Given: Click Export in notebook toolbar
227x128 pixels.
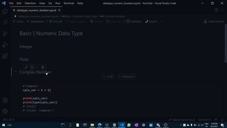Looking at the screenshot, I should [x=151, y=21].
